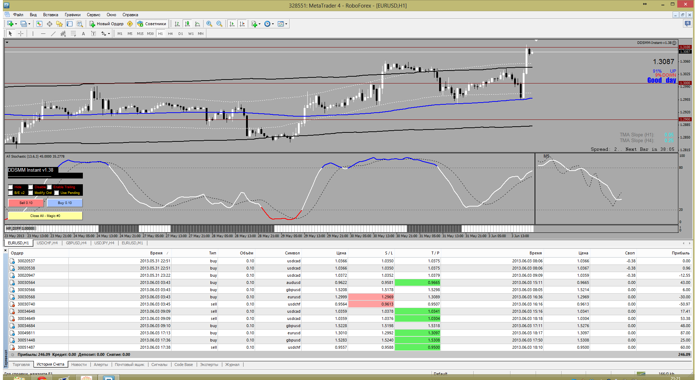Select the equidistant channel tool

click(63, 33)
